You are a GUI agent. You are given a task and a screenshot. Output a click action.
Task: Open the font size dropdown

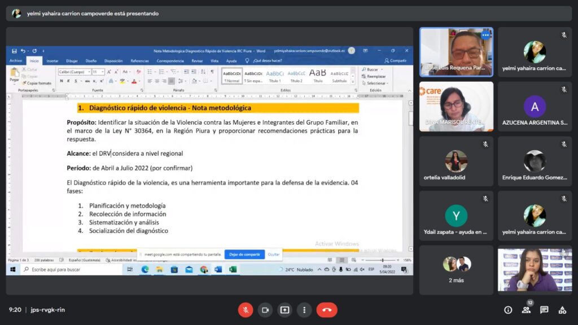(x=103, y=72)
